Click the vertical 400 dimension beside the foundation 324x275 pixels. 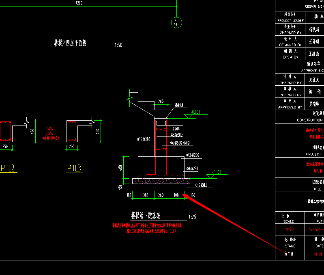pos(120,168)
